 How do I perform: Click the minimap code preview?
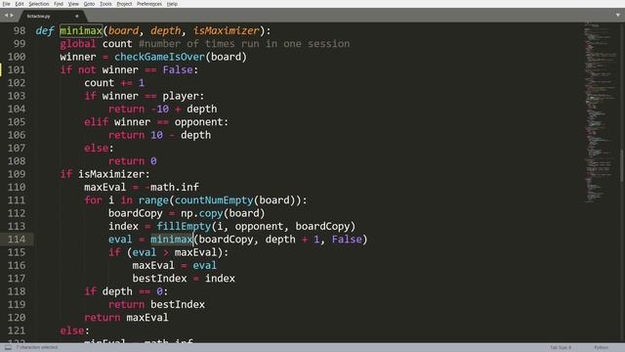[601, 111]
